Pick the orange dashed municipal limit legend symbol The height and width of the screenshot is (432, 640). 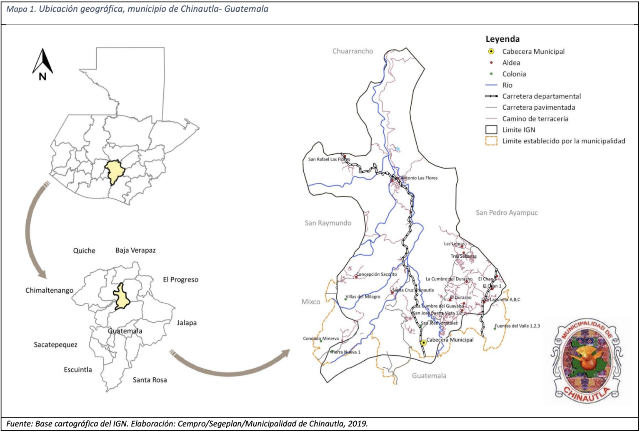point(492,141)
